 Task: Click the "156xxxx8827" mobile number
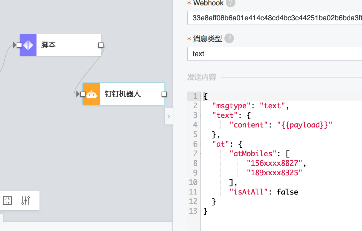pos(275,163)
